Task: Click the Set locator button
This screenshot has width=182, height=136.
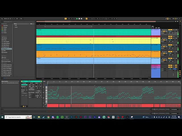Action: tap(153, 26)
